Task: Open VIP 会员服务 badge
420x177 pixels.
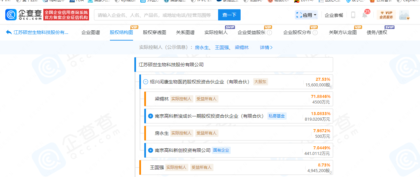Action: [x=386, y=15]
